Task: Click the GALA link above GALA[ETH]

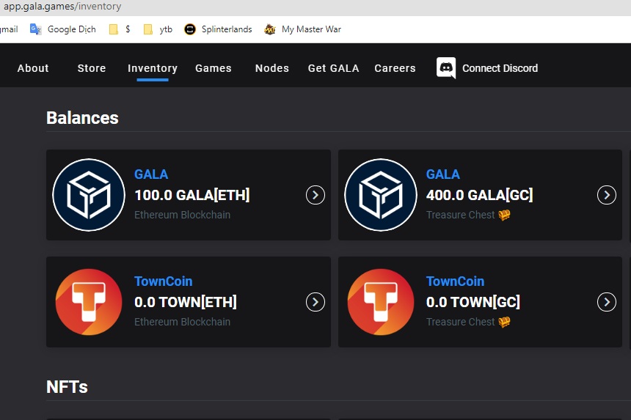Action: tap(151, 174)
